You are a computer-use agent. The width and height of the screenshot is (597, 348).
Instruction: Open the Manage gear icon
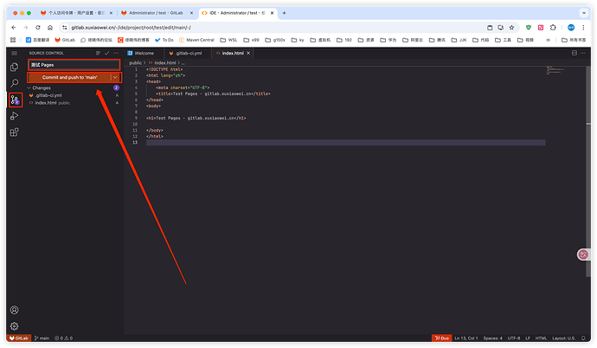pos(14,326)
